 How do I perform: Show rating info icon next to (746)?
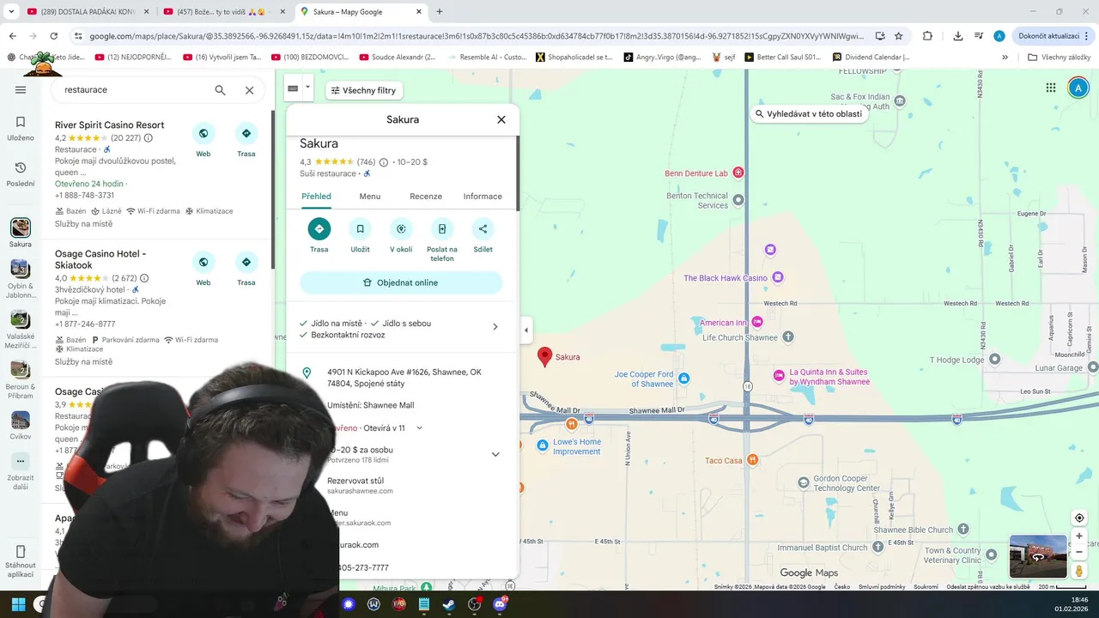(384, 162)
